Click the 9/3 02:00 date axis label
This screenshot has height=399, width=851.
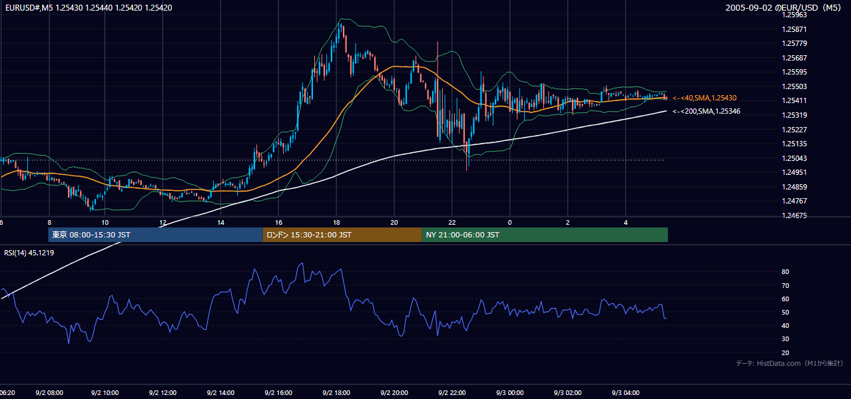point(568,393)
